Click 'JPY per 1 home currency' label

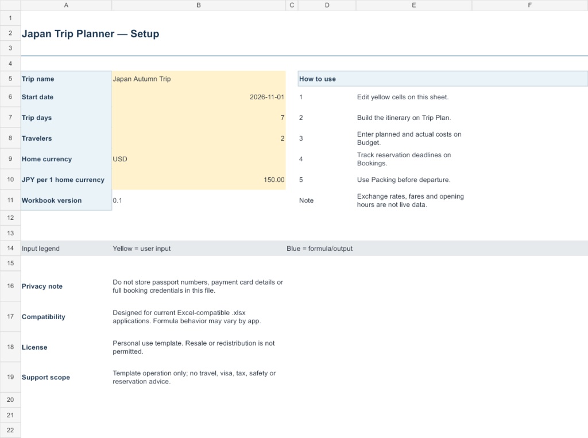coord(66,179)
